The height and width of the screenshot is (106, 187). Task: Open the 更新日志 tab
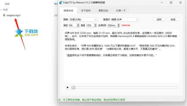pyautogui.click(x=103, y=10)
